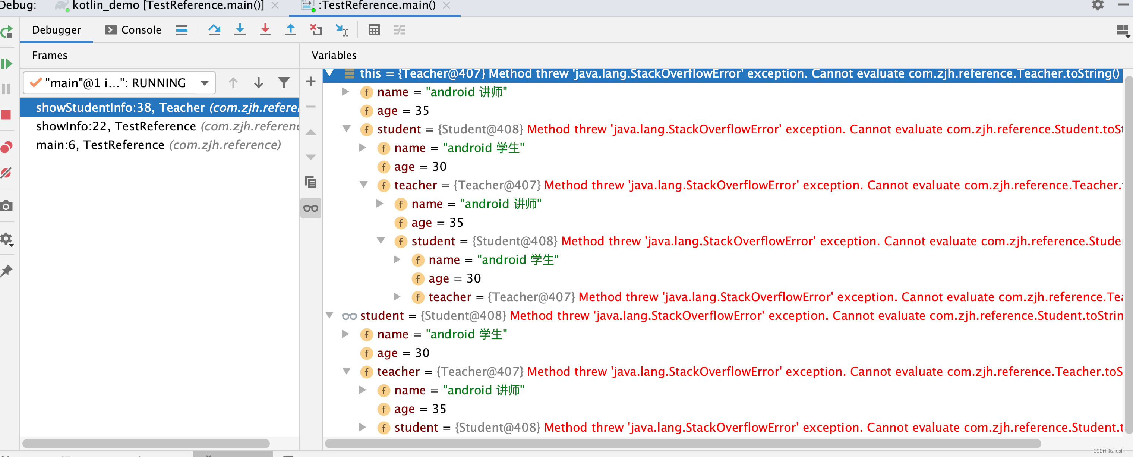Select the kotlin_demo TestReference.main() tab
Image resolution: width=1133 pixels, height=457 pixels.
167,6
